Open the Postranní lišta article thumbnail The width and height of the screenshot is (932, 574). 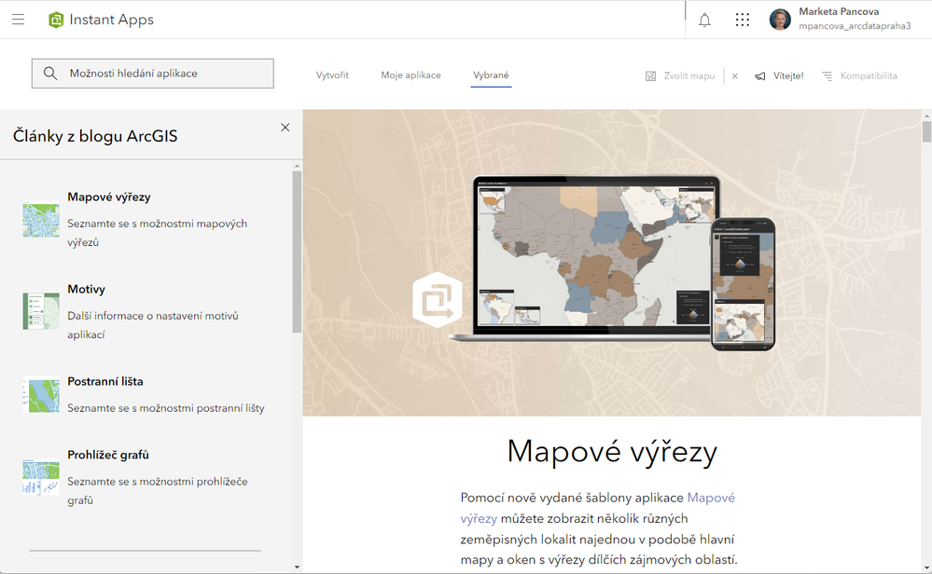pos(41,396)
